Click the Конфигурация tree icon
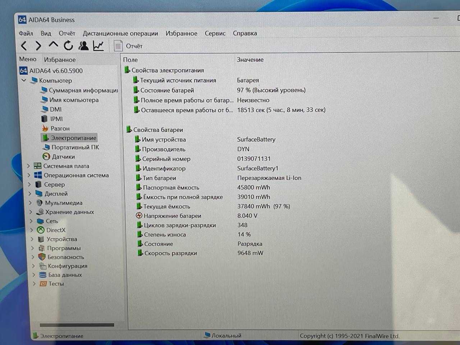Screen dimensions: 460x345 (42, 266)
